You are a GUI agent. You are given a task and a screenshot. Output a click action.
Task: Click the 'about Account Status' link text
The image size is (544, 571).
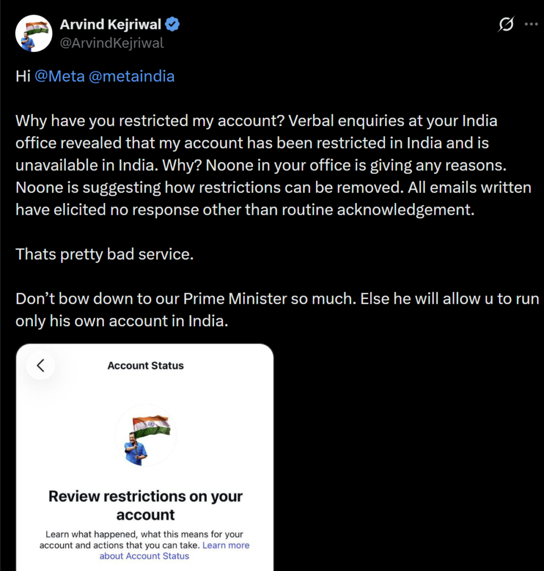tap(144, 556)
